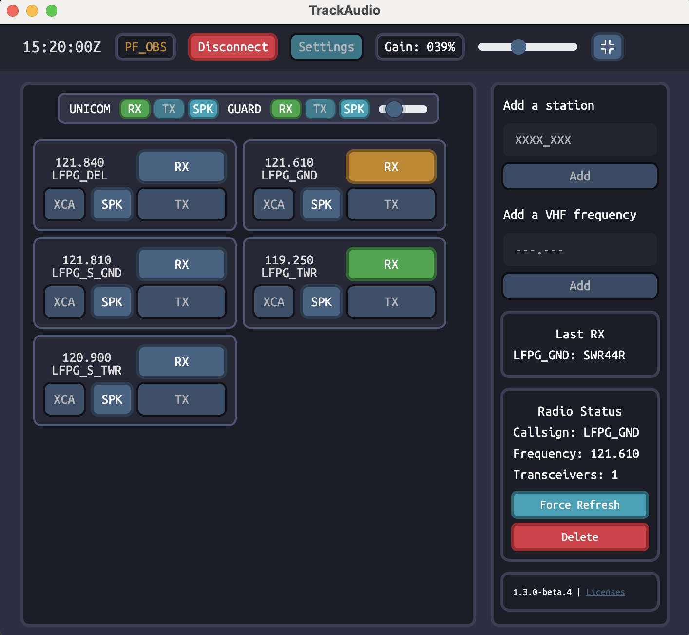
Task: Toggle XCA on LFPG_GND
Action: click(x=274, y=204)
